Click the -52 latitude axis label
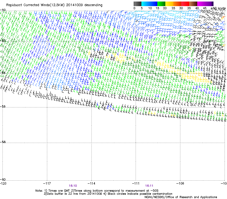 [3, 41]
